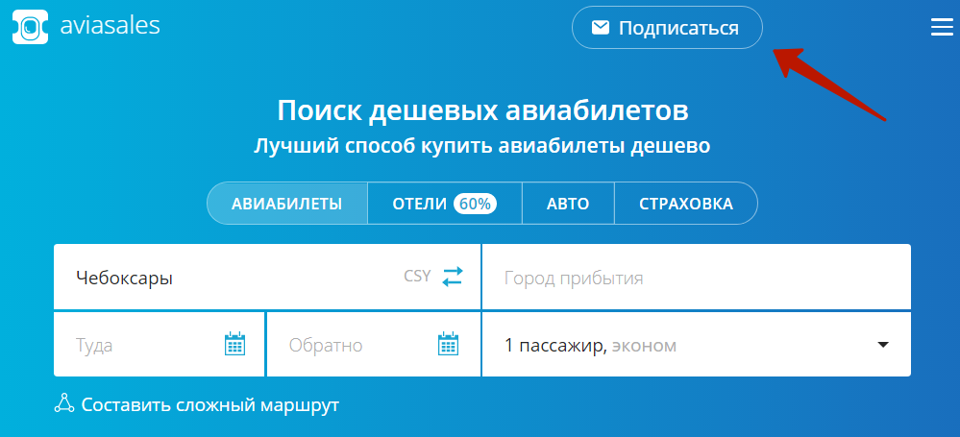Click the Составить сложный маршрут link

[x=209, y=404]
